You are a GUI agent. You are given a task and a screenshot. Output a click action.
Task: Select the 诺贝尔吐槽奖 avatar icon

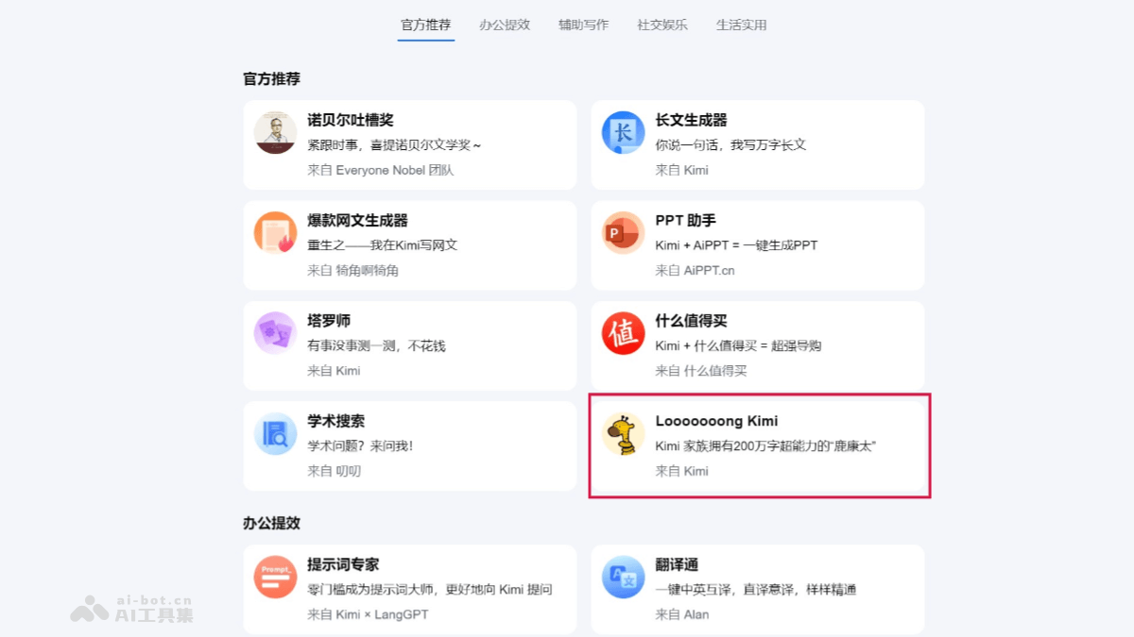274,133
